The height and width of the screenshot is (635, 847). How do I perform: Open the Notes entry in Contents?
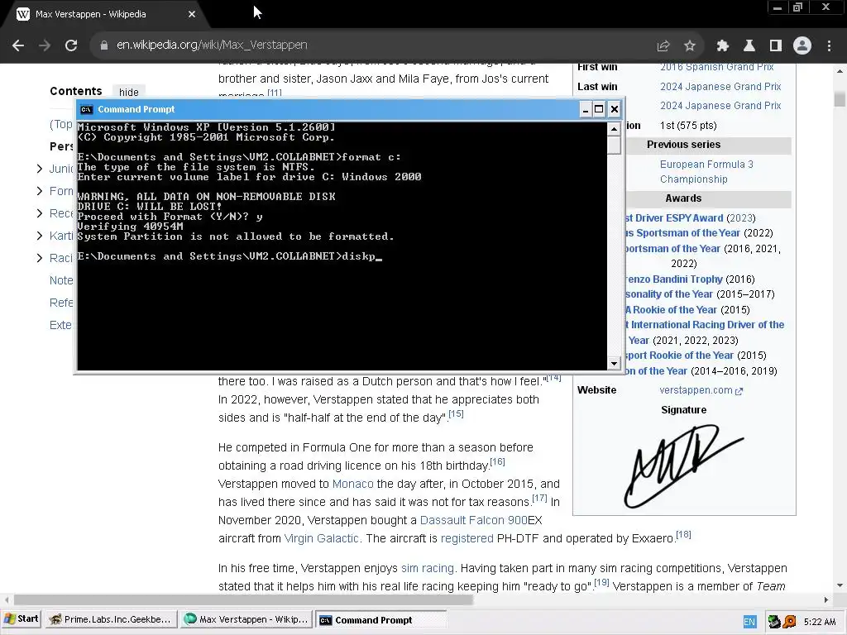click(x=61, y=280)
